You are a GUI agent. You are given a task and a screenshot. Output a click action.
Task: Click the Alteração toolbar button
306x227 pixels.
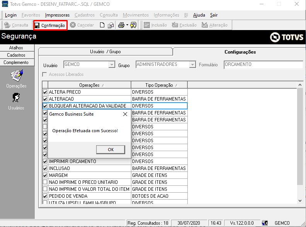click(214, 25)
